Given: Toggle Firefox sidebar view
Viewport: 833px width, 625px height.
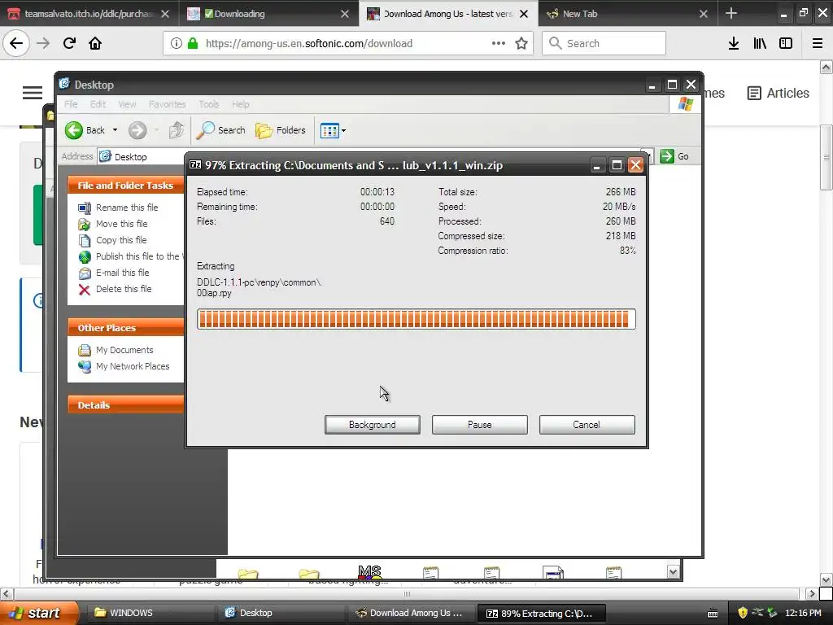Looking at the screenshot, I should 786,43.
